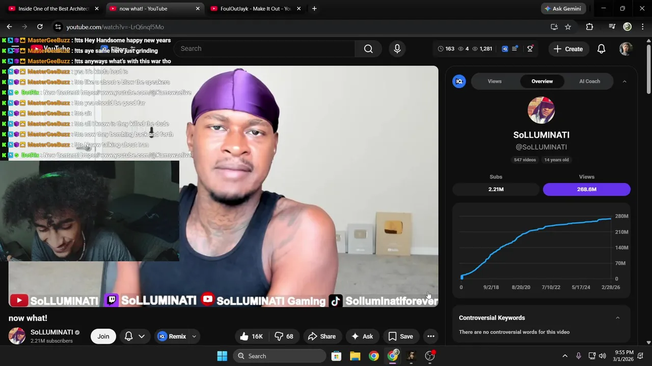
Task: Open the vidIQ list icon with blue dot
Action: pos(515,48)
